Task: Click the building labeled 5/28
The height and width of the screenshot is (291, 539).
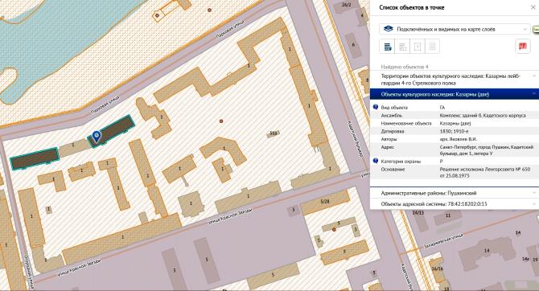Action: (324, 202)
